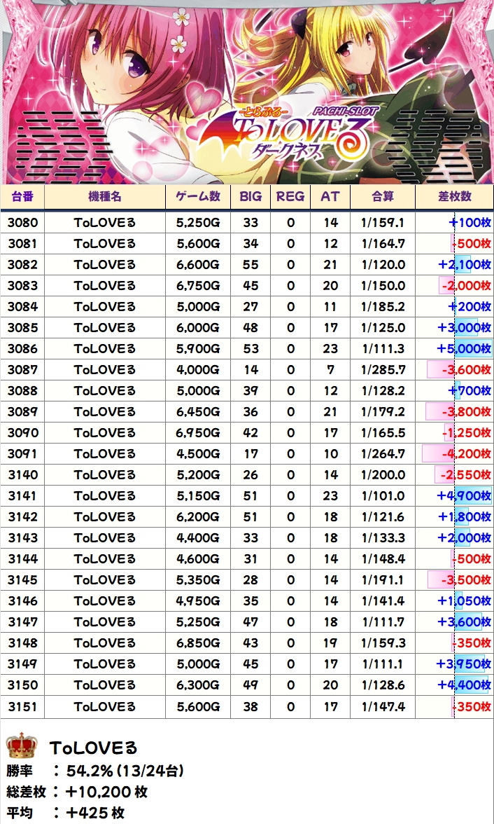Click the +4,400枚 difference value

(x=464, y=685)
